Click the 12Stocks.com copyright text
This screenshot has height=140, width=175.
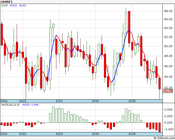[164, 138]
